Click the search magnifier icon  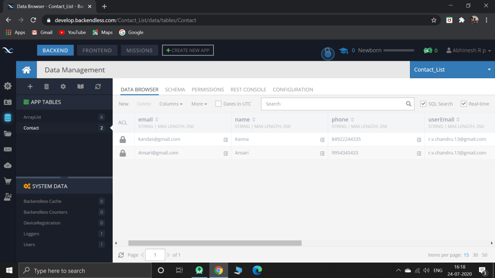[x=408, y=104]
